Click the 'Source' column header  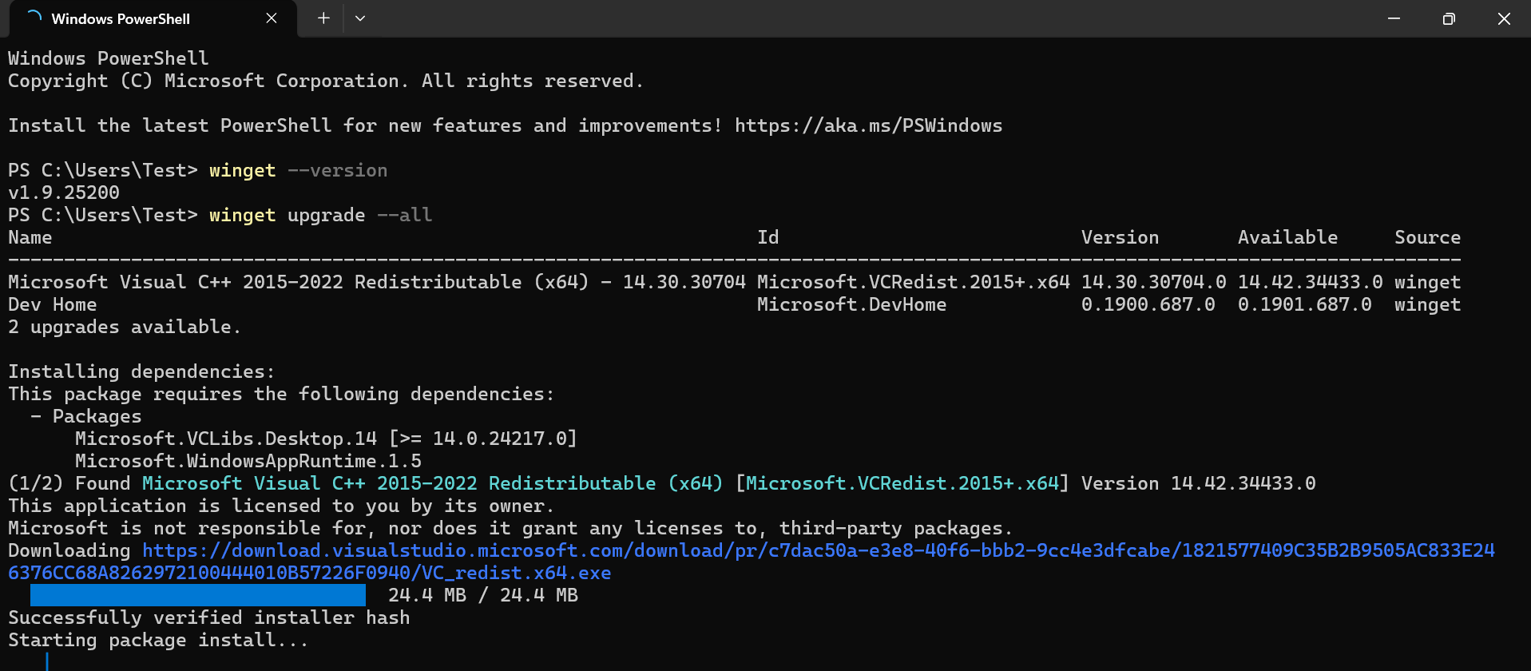[x=1427, y=237]
